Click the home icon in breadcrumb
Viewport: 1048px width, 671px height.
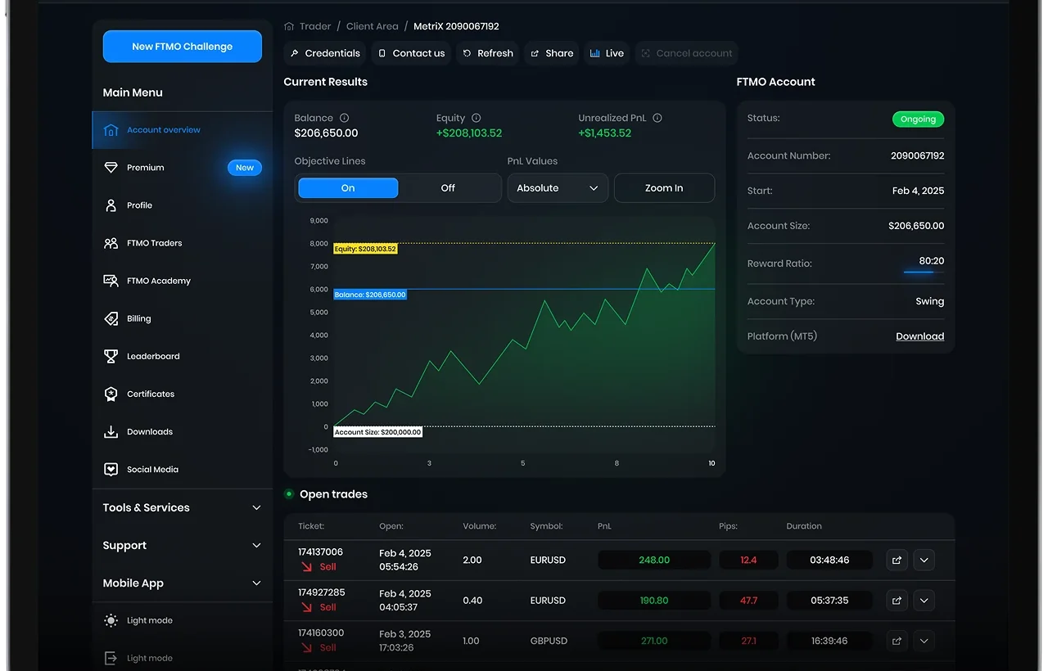(289, 27)
